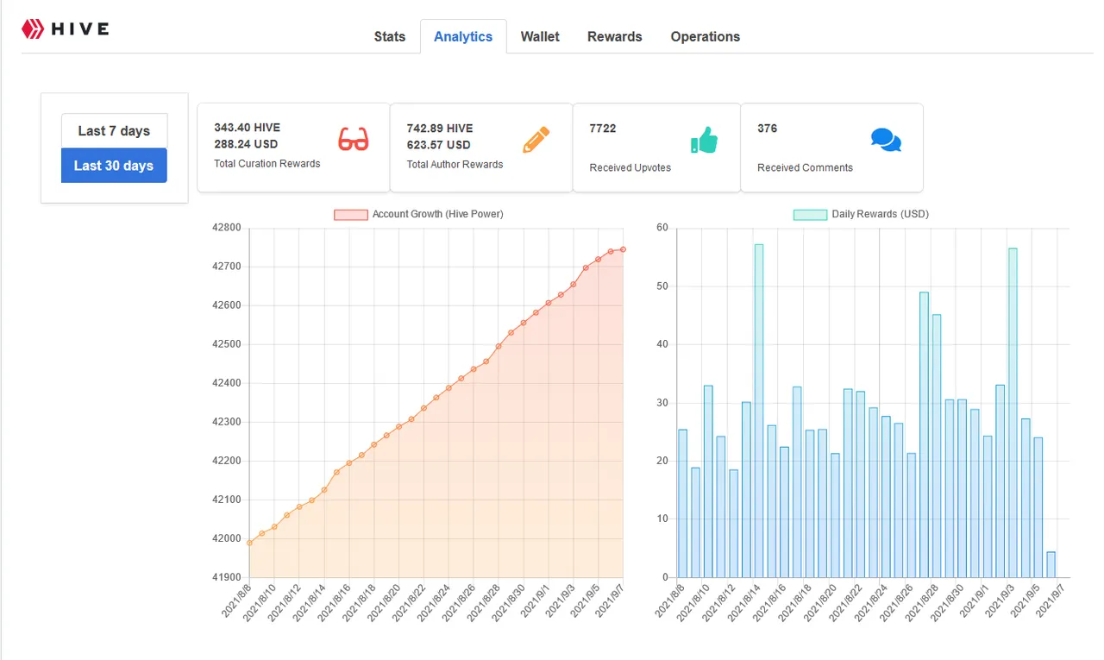Click the Received Upvotes label

[x=630, y=168]
